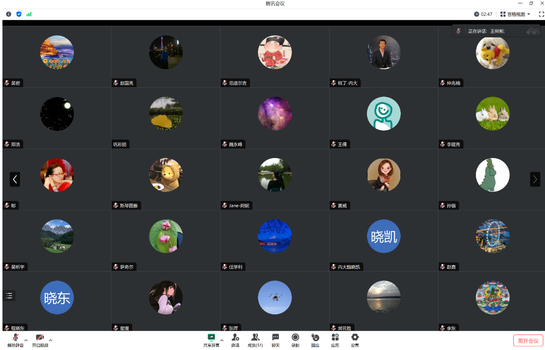Open the invite icon
Viewport: 545px width, 350px height.
click(235, 340)
